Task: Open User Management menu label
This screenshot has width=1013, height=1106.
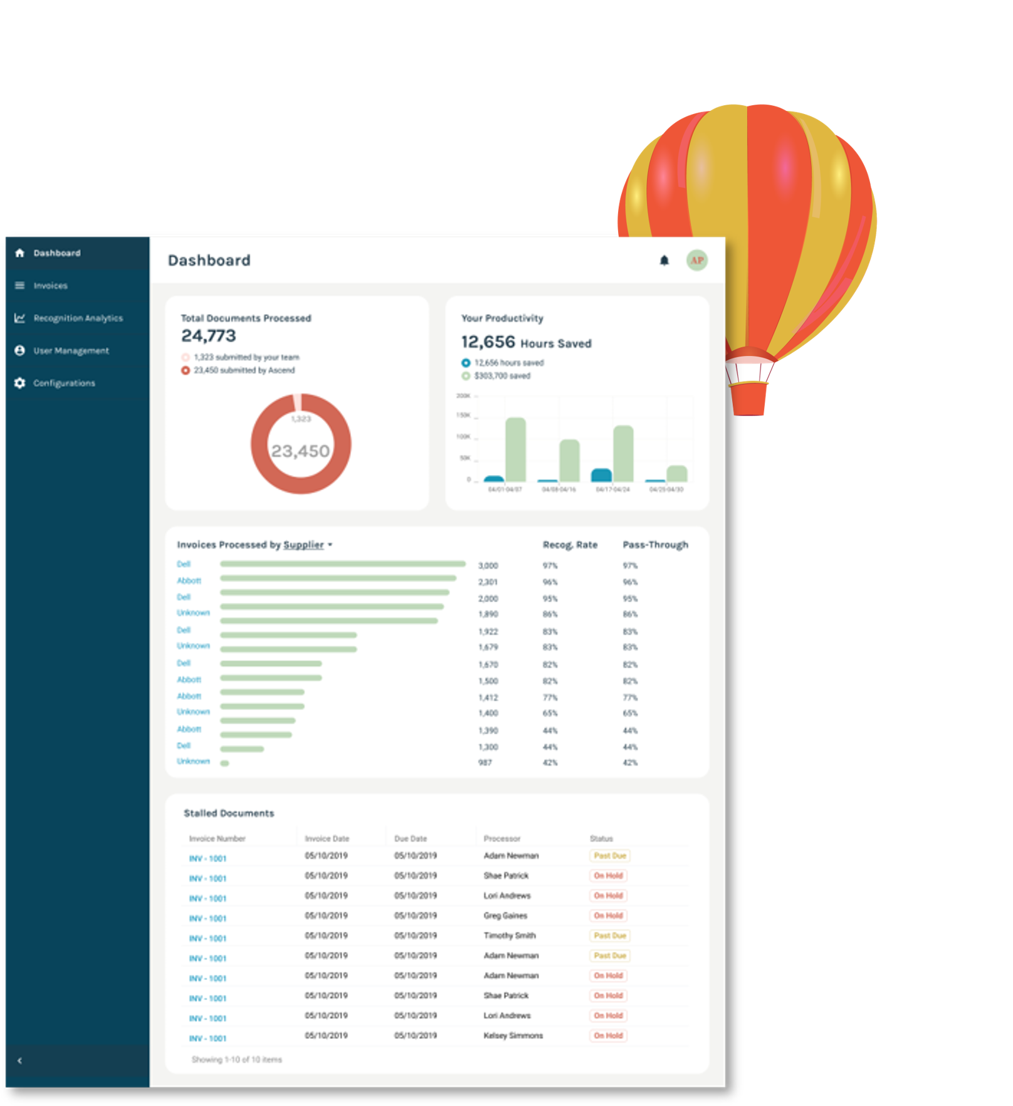Action: (71, 351)
